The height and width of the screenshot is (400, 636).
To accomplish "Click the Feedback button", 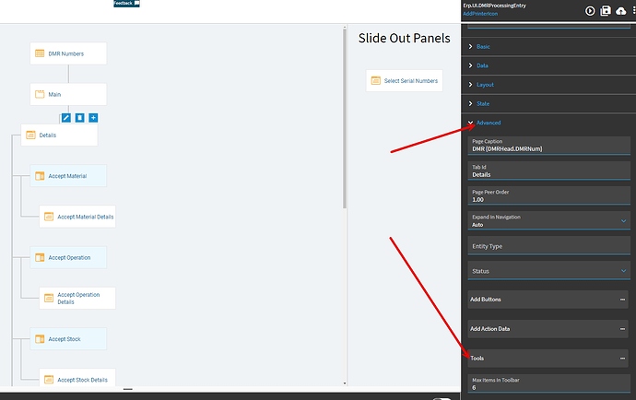I will tap(126, 4).
